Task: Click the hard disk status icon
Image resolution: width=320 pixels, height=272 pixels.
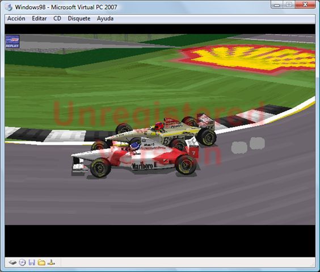Action: coord(12,262)
